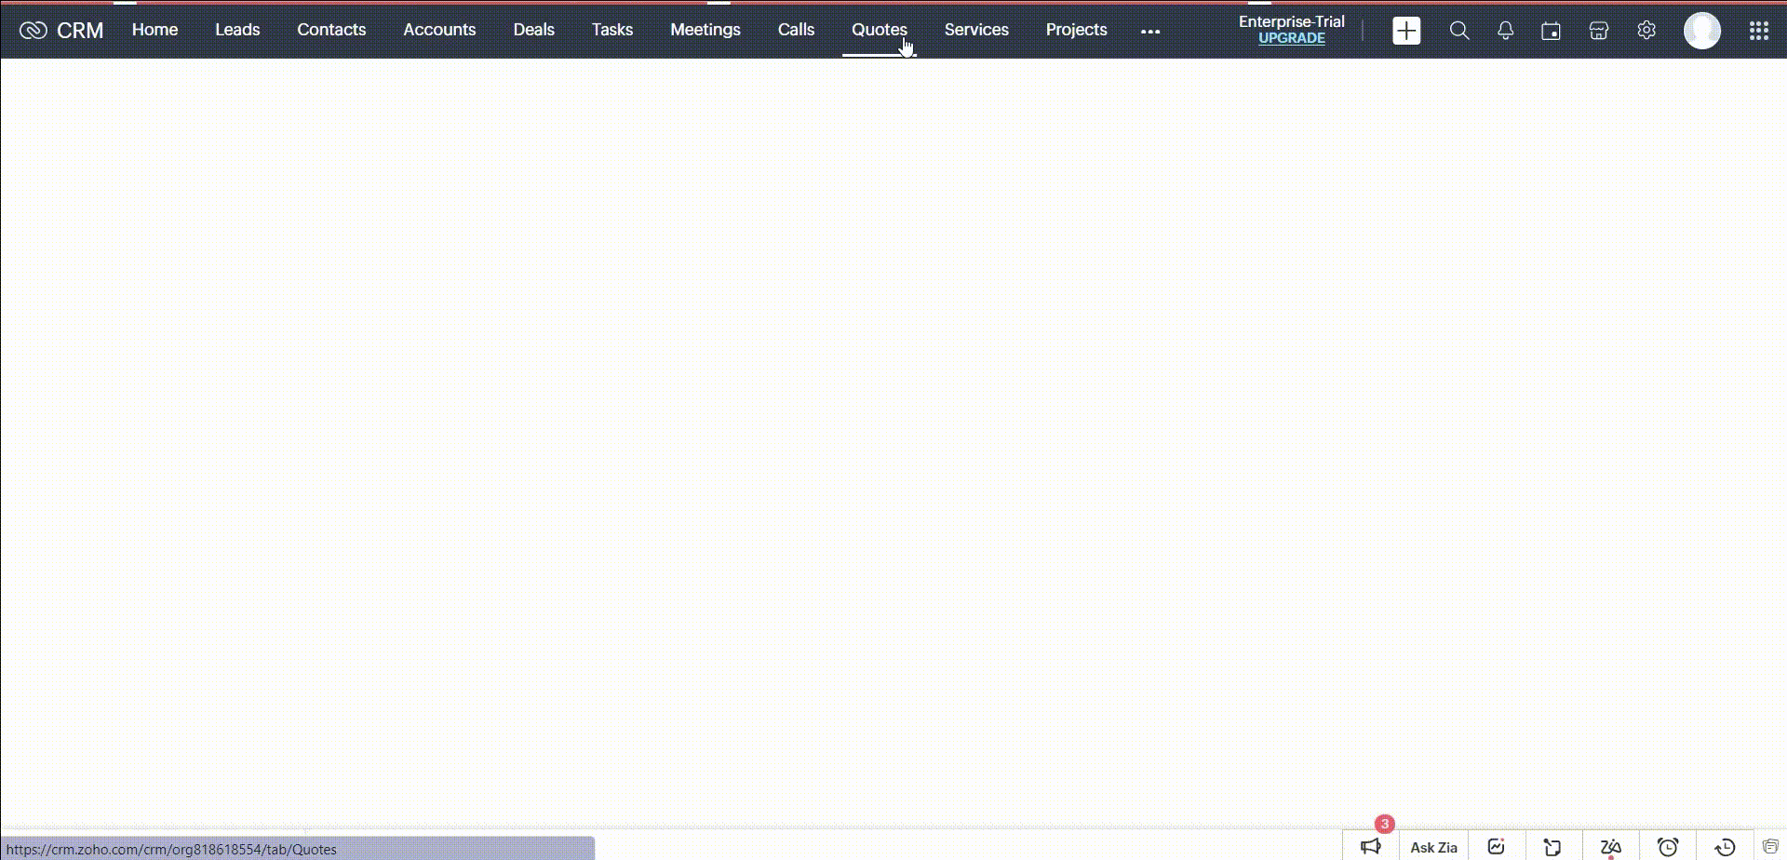Image resolution: width=1787 pixels, height=860 pixels.
Task: Open the marketplace store icon
Action: click(1599, 31)
